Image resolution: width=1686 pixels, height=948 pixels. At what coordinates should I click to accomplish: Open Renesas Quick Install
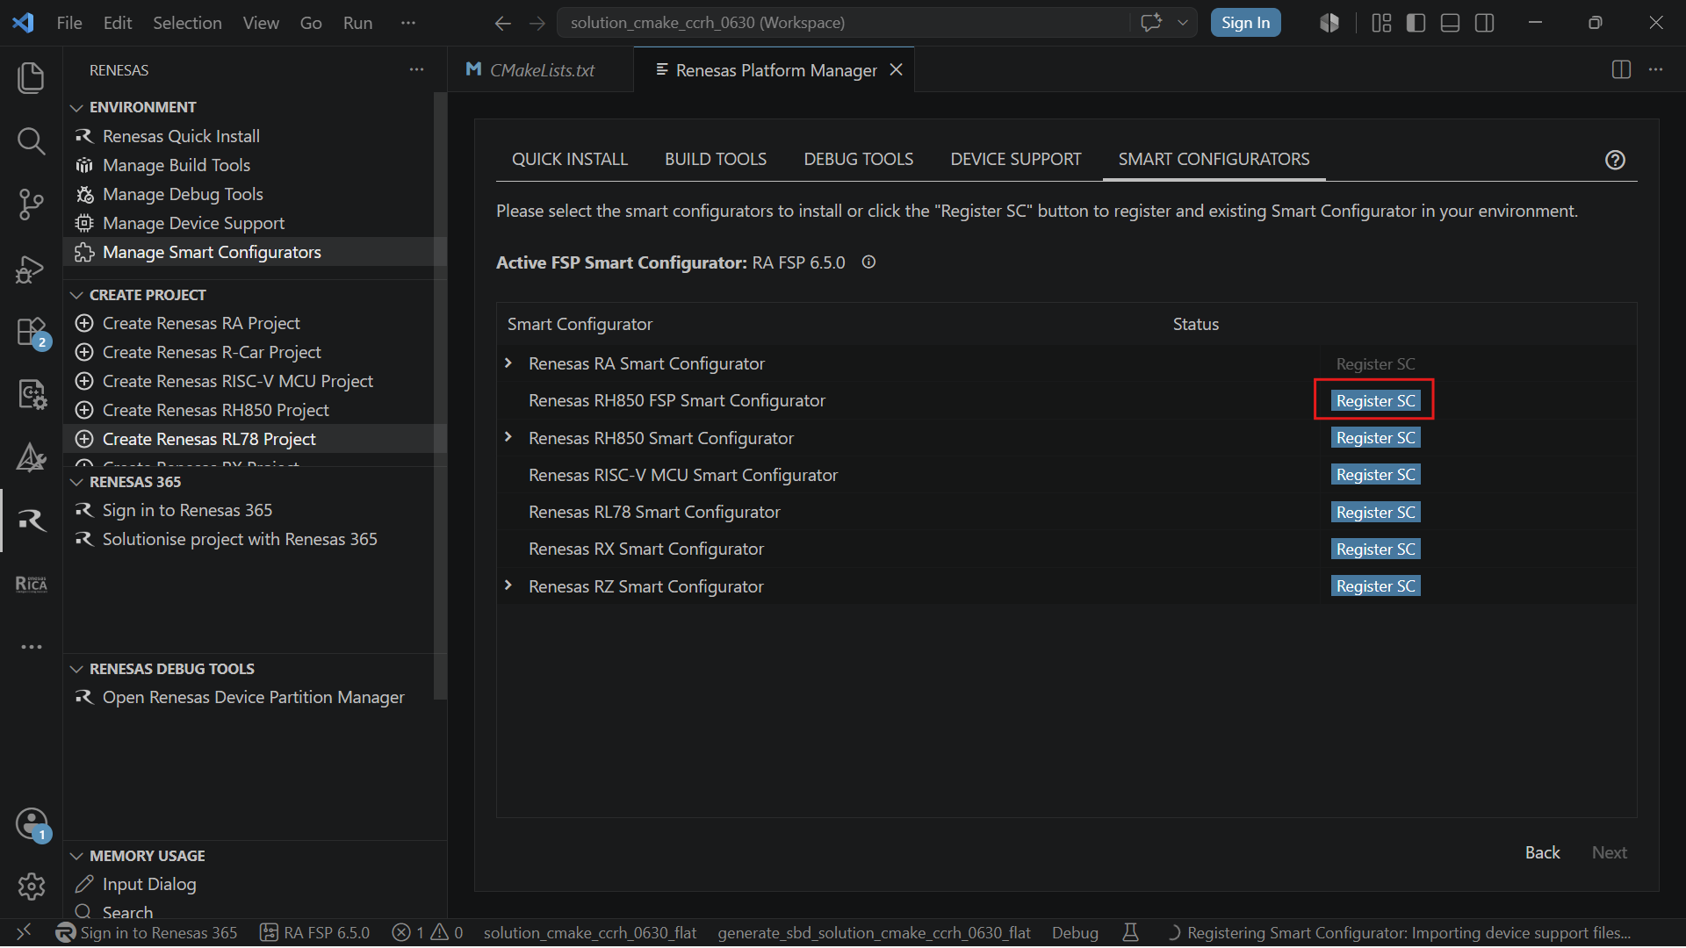[x=181, y=136]
